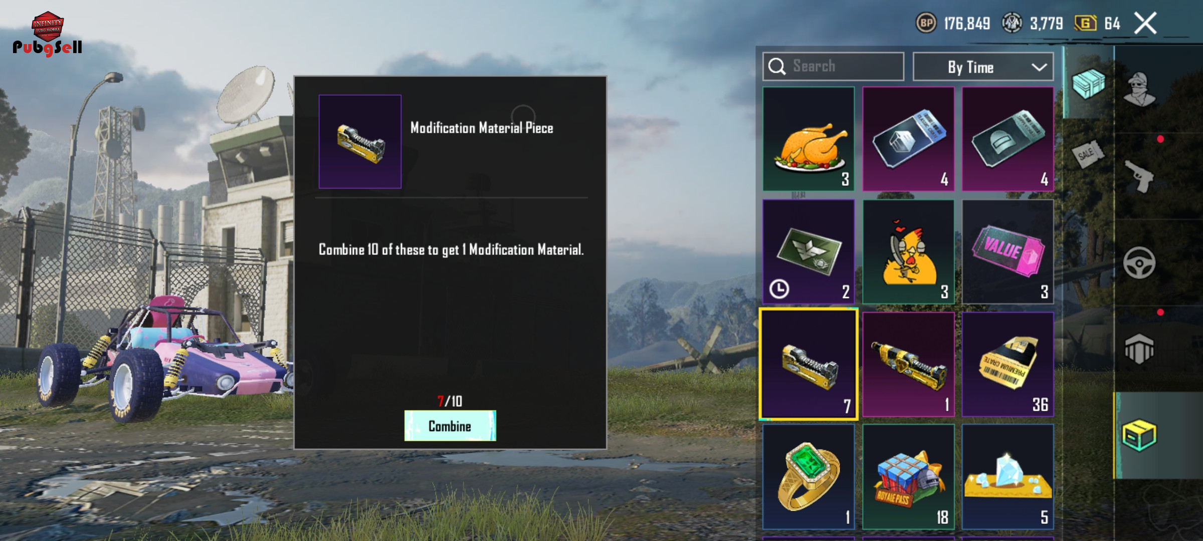Click the Search input field
Viewport: 1203px width, 541px height.
(x=833, y=67)
